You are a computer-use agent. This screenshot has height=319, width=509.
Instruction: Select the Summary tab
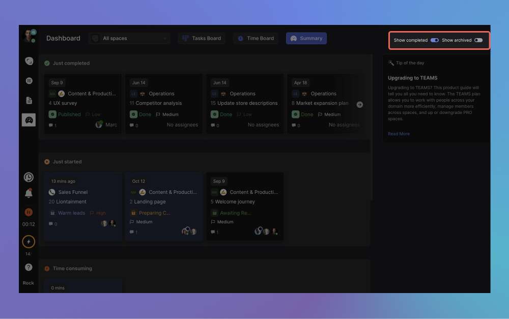click(x=306, y=38)
